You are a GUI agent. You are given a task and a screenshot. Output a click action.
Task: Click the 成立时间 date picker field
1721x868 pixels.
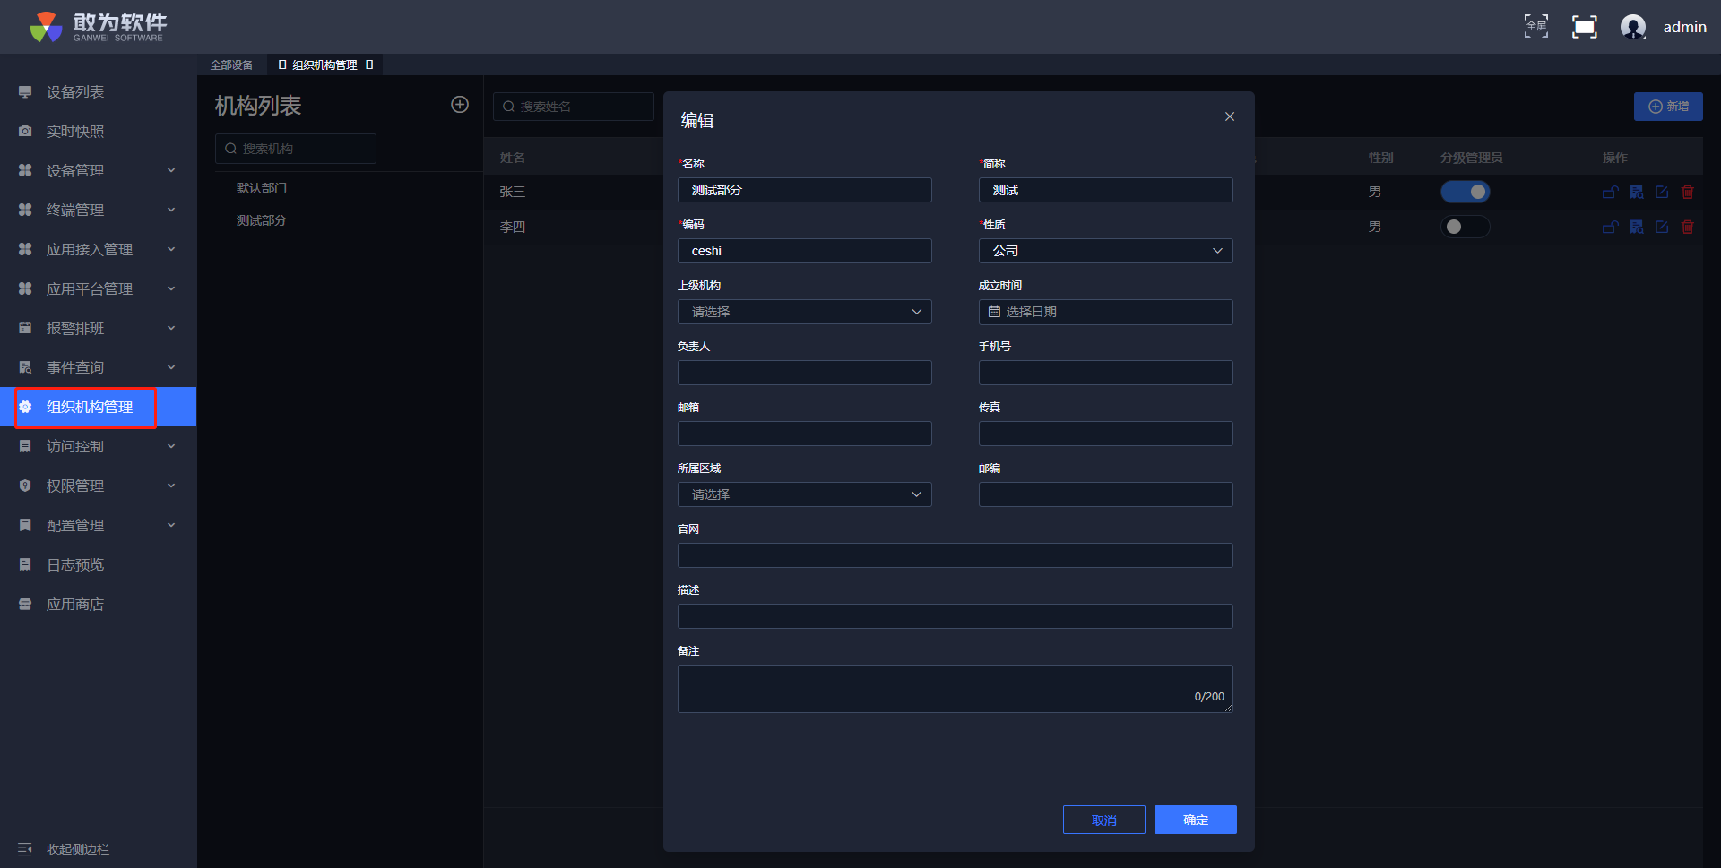(1105, 312)
